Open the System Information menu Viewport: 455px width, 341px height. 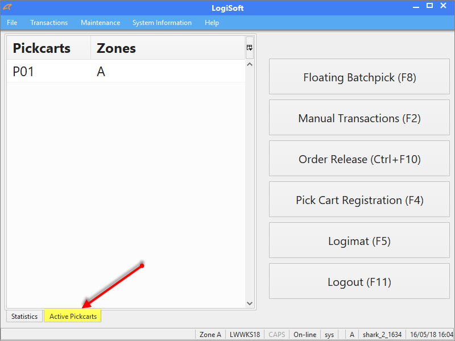[162, 23]
